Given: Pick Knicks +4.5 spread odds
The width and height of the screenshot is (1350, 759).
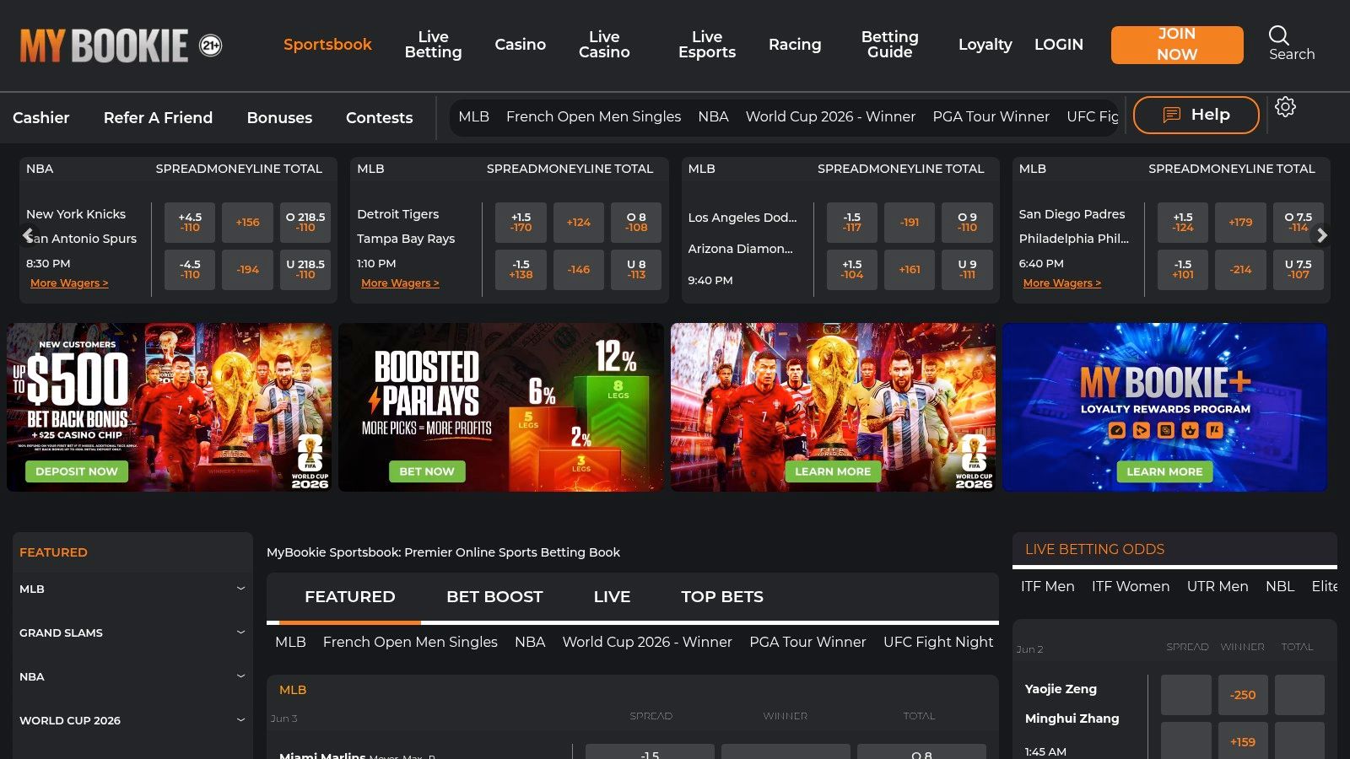Looking at the screenshot, I should tap(190, 223).
